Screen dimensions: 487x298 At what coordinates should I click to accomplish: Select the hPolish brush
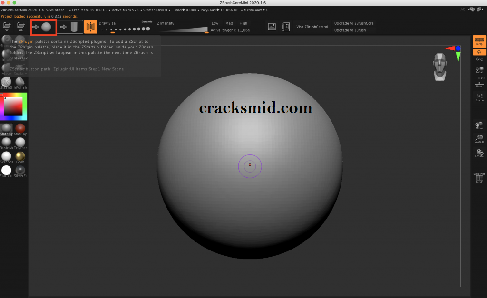[x=20, y=83]
